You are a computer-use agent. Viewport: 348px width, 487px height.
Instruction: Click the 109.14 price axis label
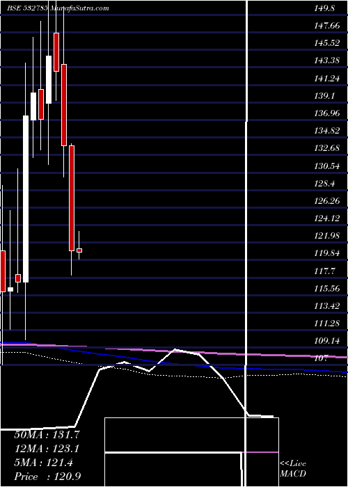(x=326, y=341)
